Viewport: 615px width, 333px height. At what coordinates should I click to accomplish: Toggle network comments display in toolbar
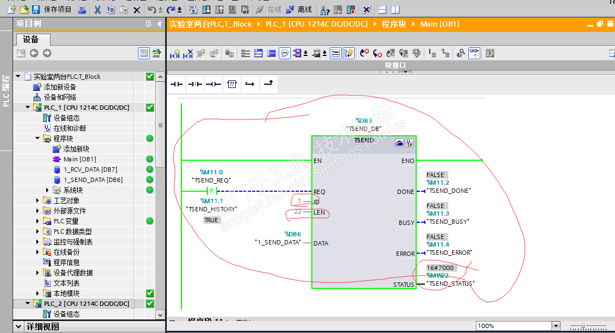[285, 53]
